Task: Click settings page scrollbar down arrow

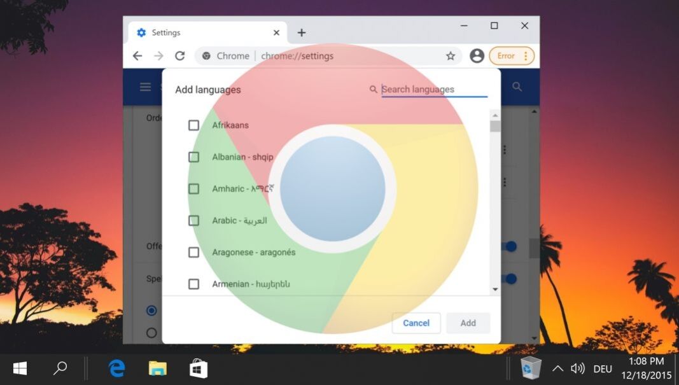Action: point(535,339)
